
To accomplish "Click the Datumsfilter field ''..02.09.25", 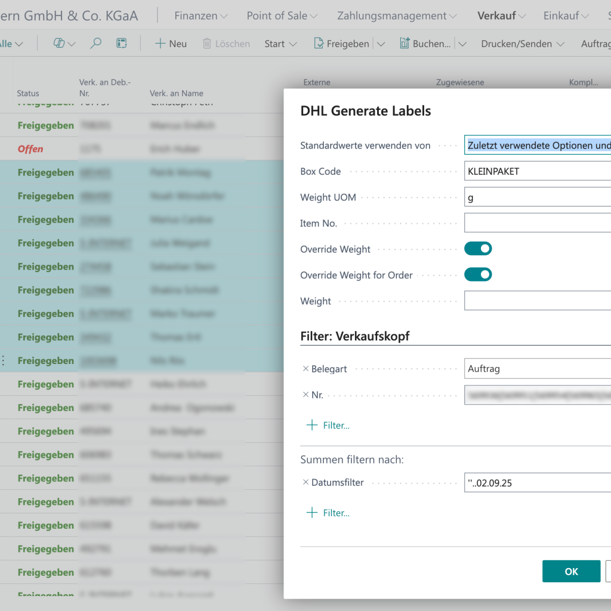I will (x=538, y=482).
